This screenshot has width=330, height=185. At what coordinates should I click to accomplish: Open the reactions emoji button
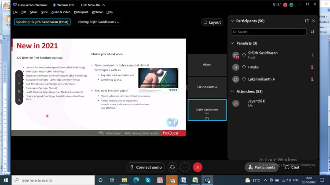click(172, 167)
